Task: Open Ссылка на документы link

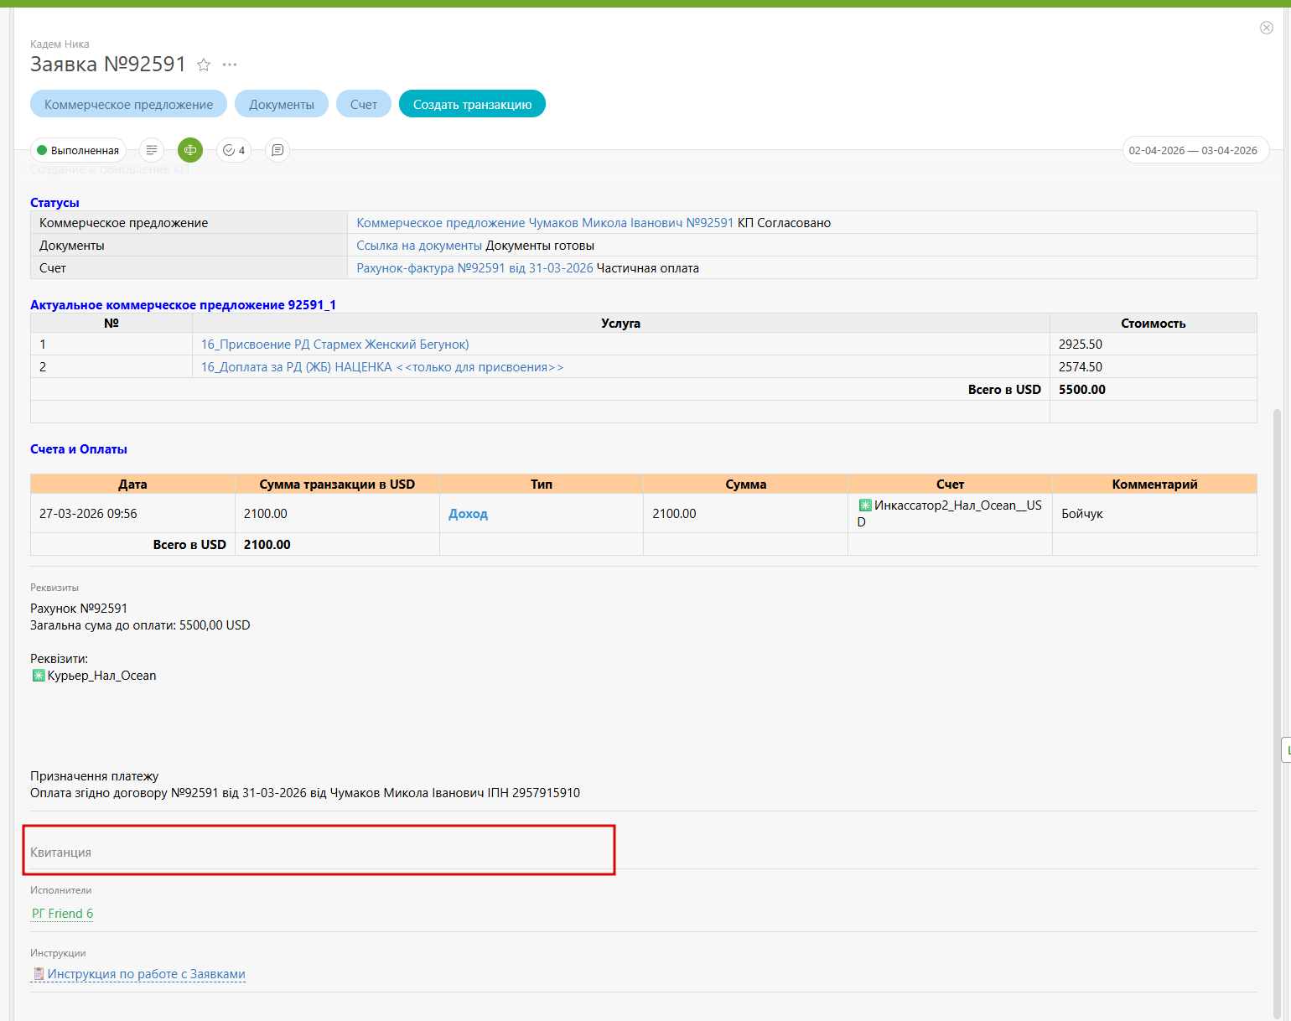Action: coord(419,246)
